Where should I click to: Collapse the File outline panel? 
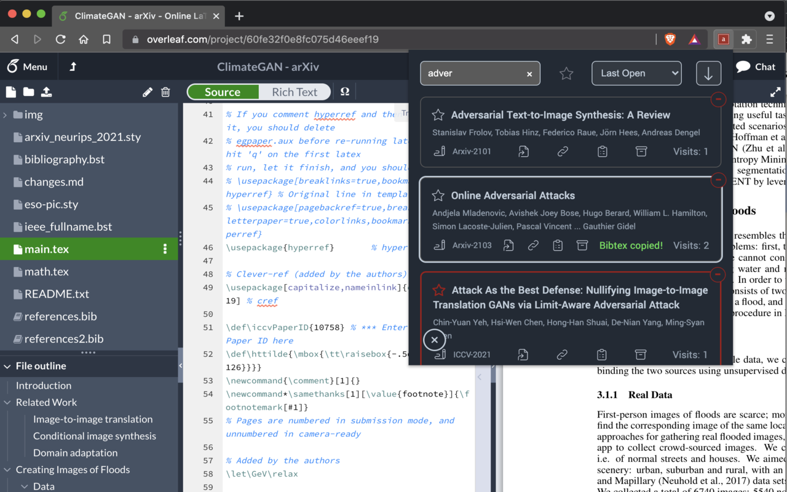coord(7,366)
